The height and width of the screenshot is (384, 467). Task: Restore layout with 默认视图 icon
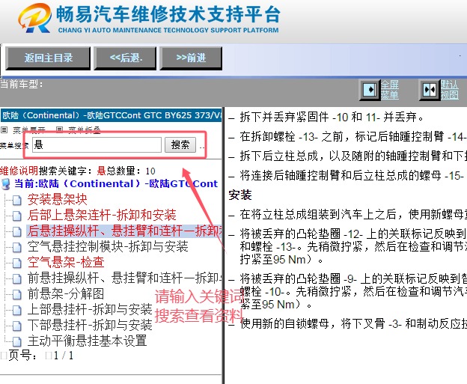coord(430,90)
